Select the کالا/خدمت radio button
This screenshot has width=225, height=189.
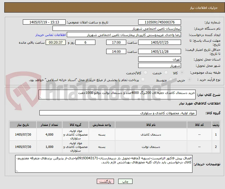pyautogui.click(x=145, y=73)
